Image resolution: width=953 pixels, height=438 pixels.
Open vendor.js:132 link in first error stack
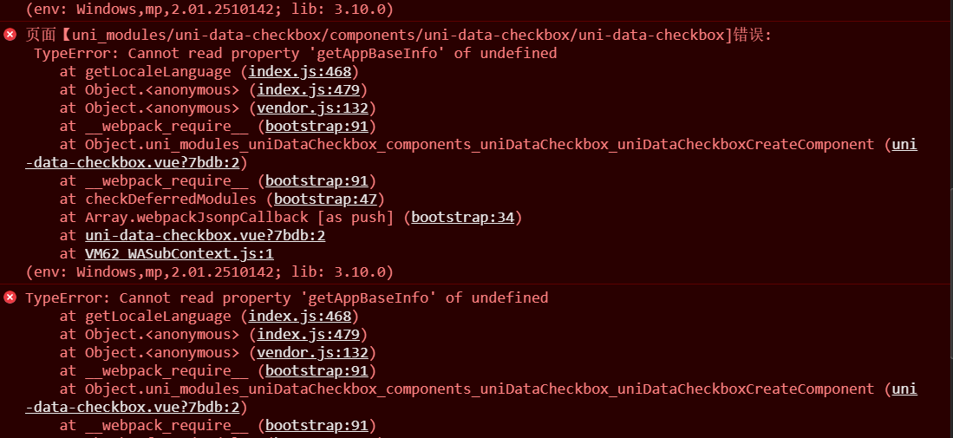[313, 108]
